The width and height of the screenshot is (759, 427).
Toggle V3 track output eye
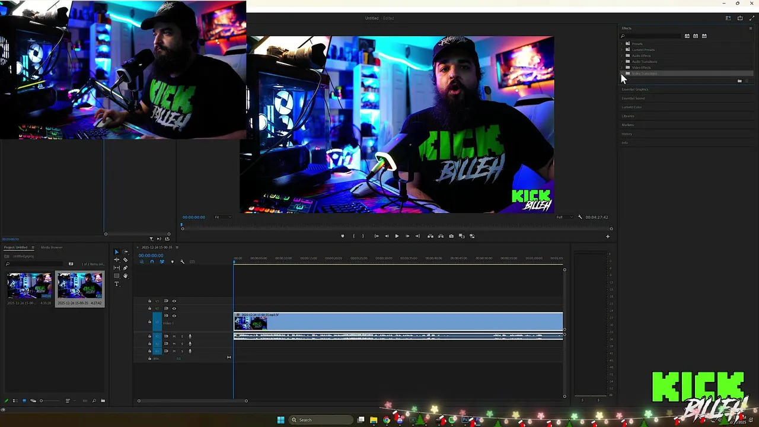[174, 301]
